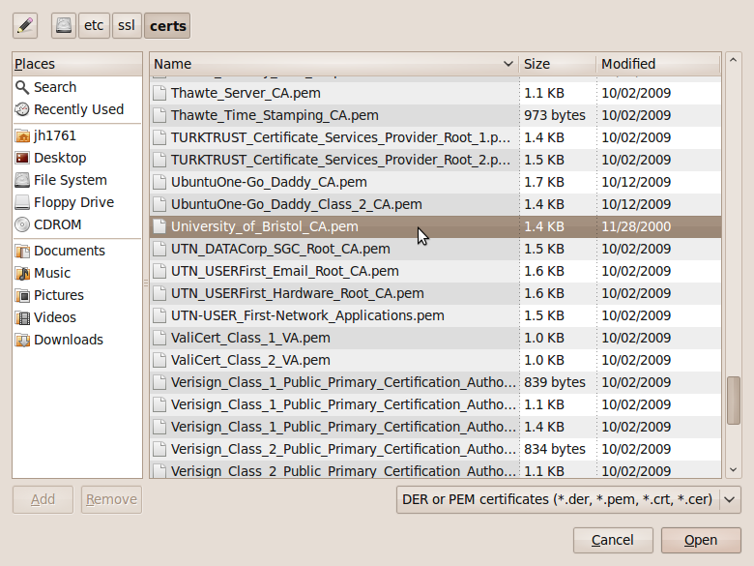Open the CDROM location
The image size is (754, 566).
pyautogui.click(x=77, y=224)
